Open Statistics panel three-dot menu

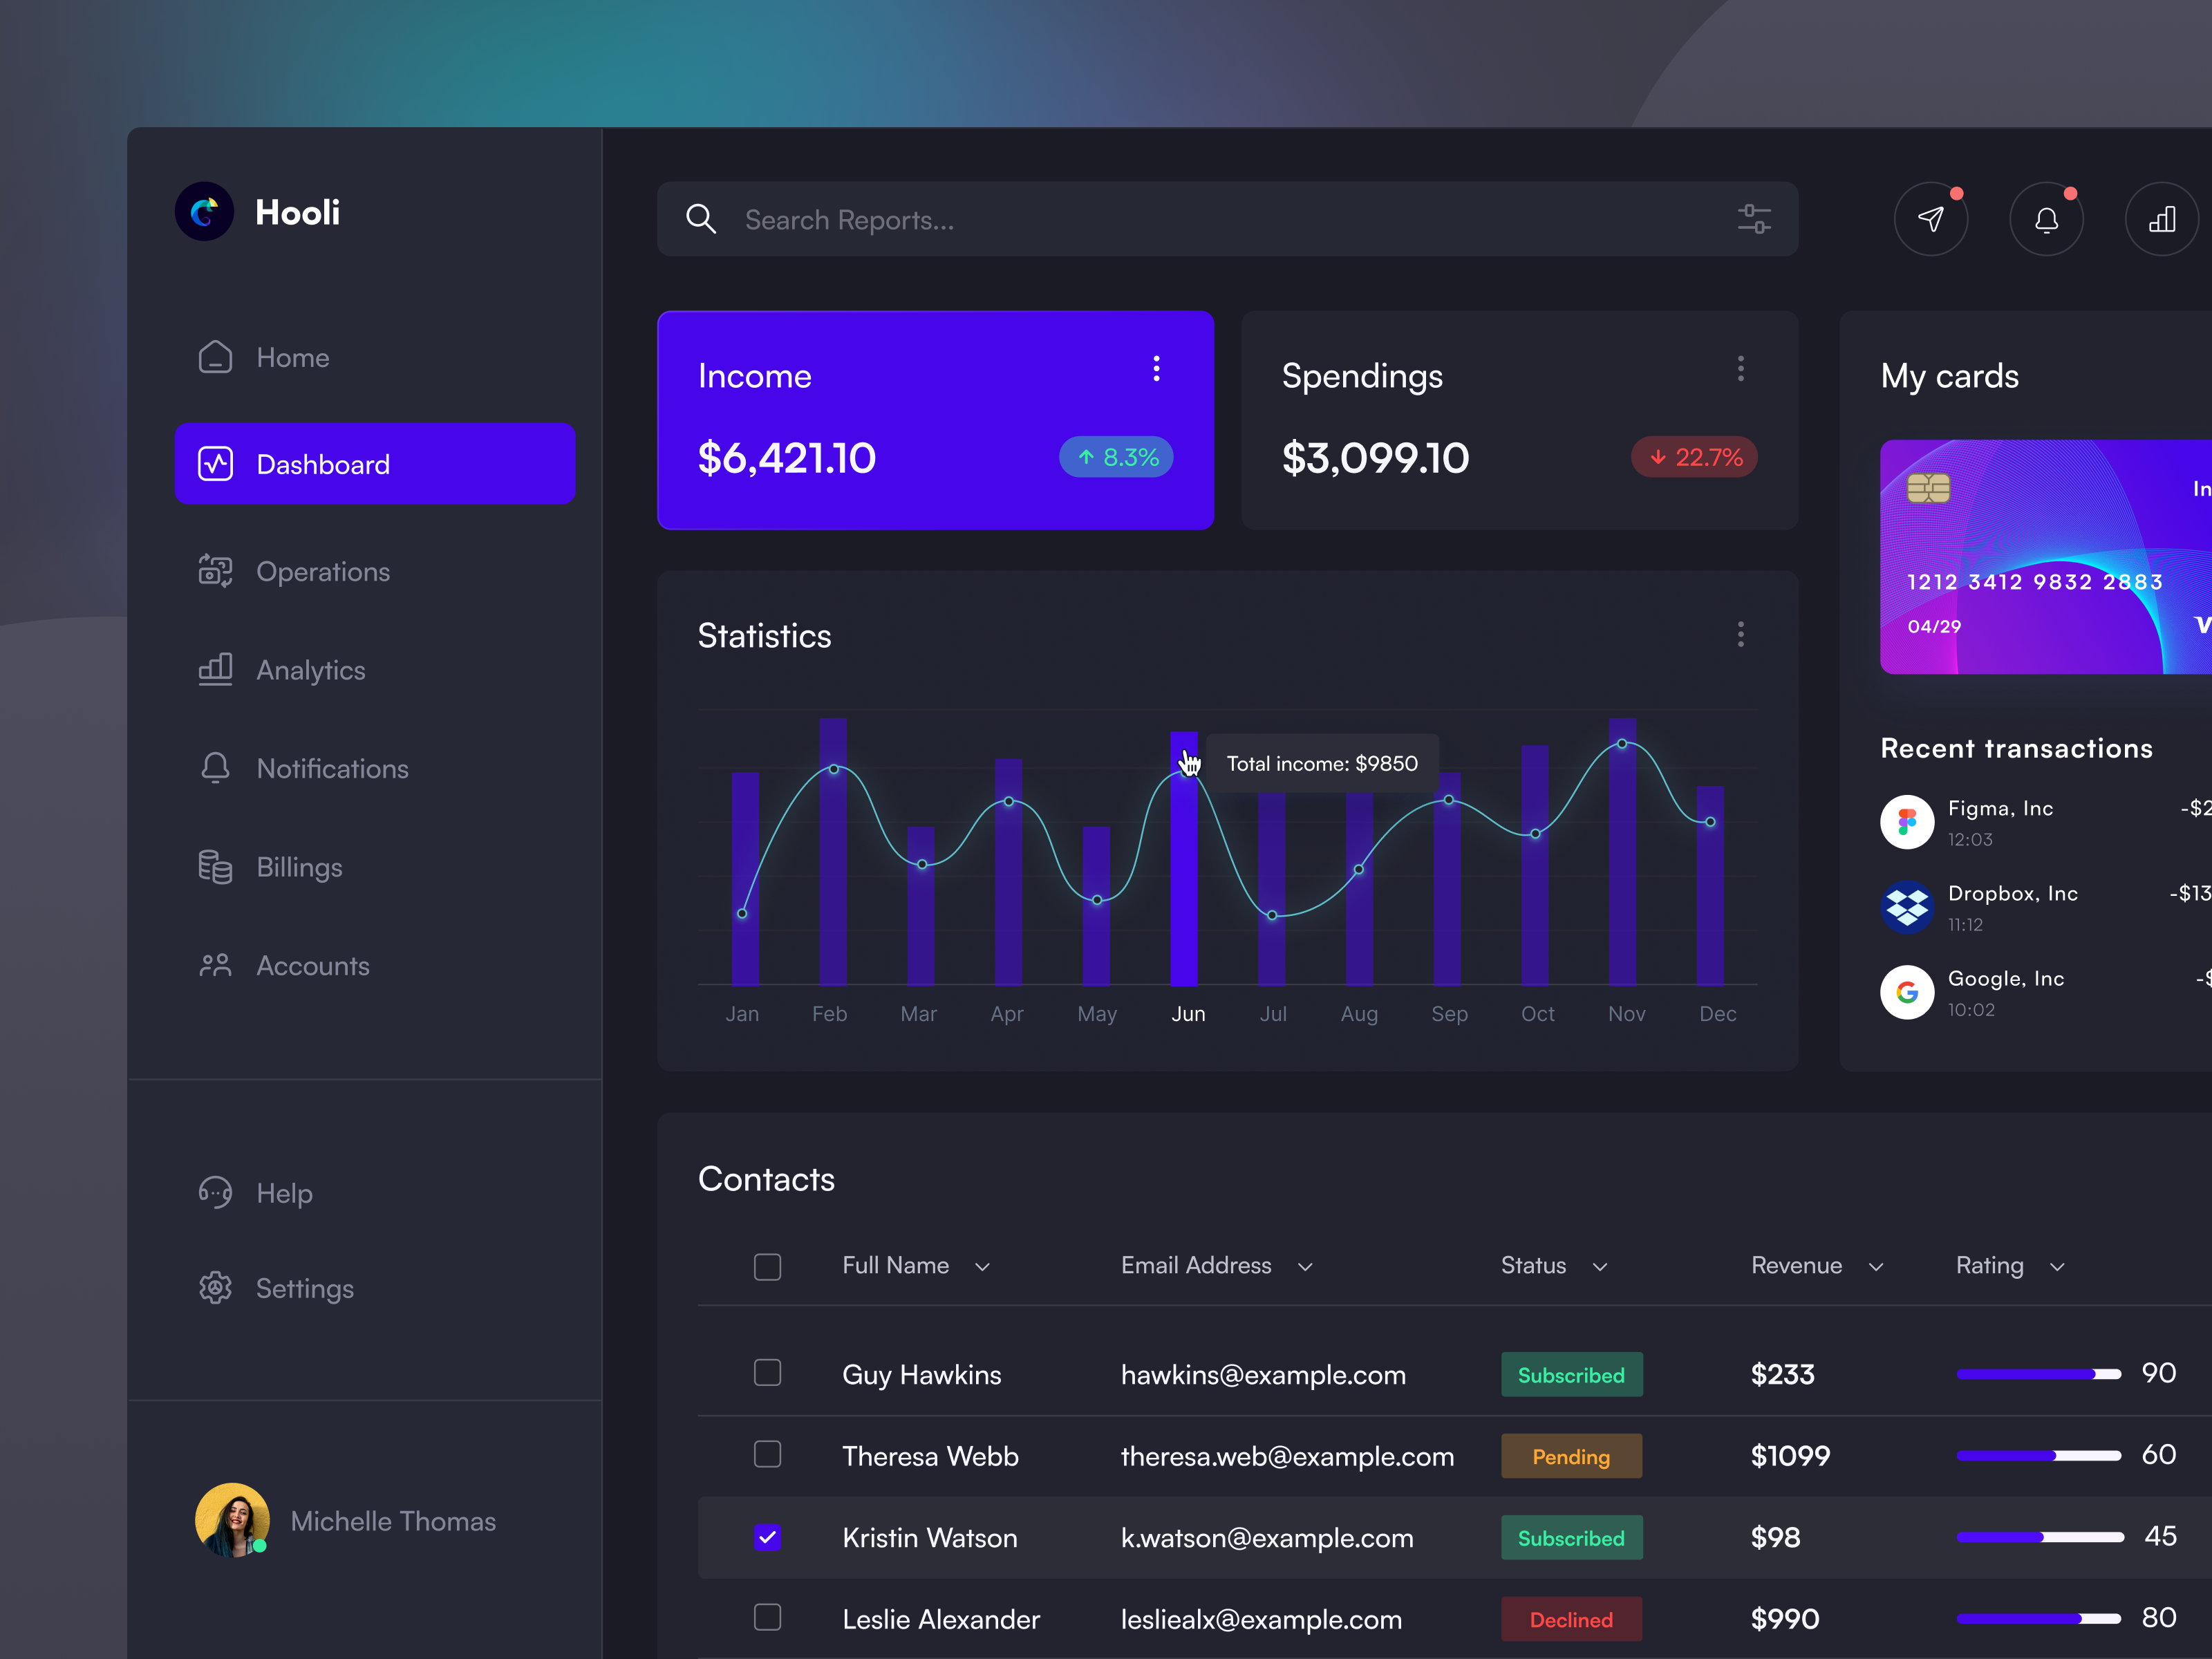click(x=1740, y=634)
